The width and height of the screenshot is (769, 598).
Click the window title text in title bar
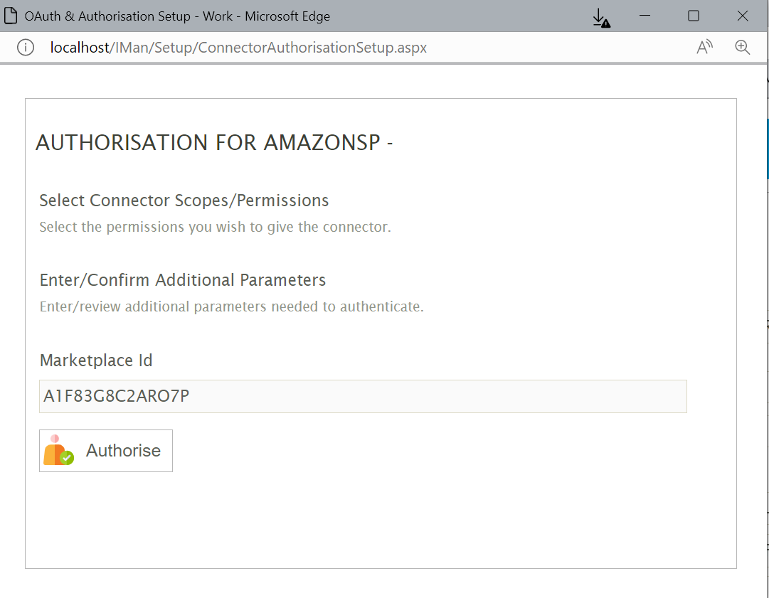point(177,16)
